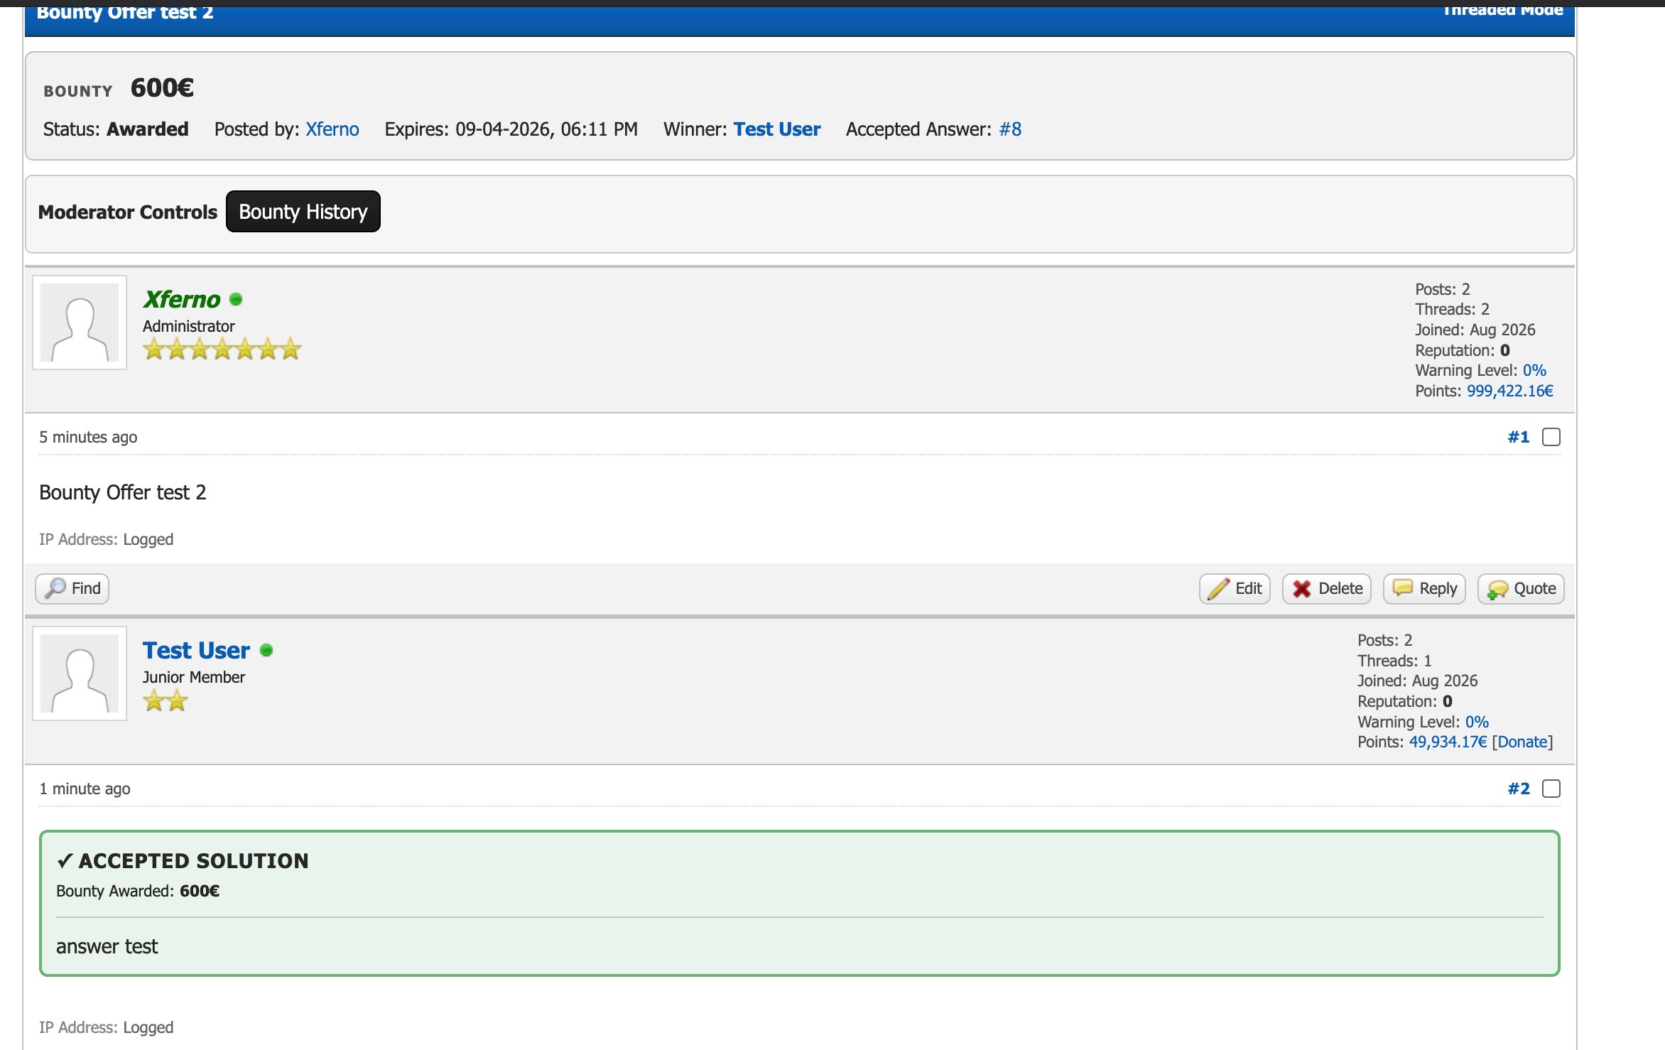
Task: Open post #2 permalink
Action: (x=1519, y=789)
